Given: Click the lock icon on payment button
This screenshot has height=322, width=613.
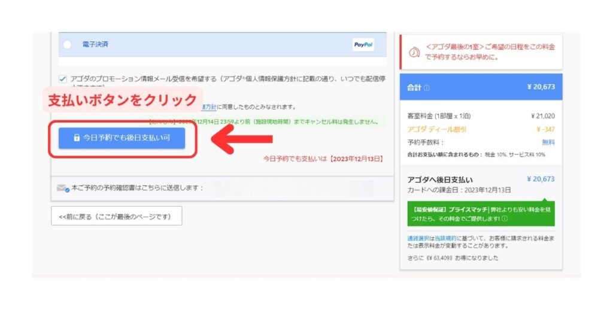Looking at the screenshot, I should (77, 138).
